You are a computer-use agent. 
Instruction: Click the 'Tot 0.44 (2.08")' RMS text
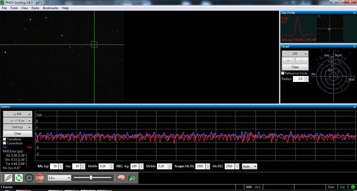click(x=16, y=164)
